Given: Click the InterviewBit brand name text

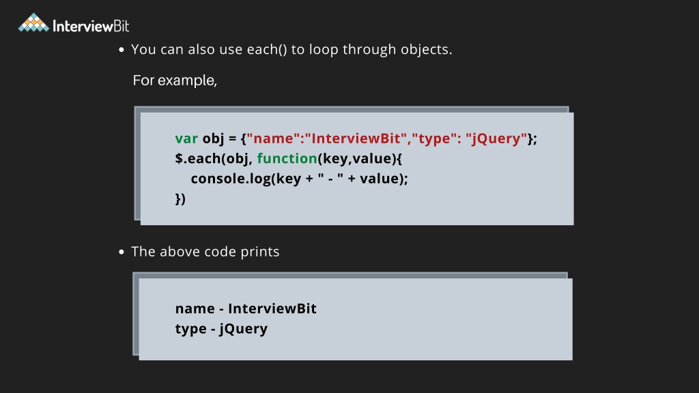Looking at the screenshot, I should pos(91,26).
